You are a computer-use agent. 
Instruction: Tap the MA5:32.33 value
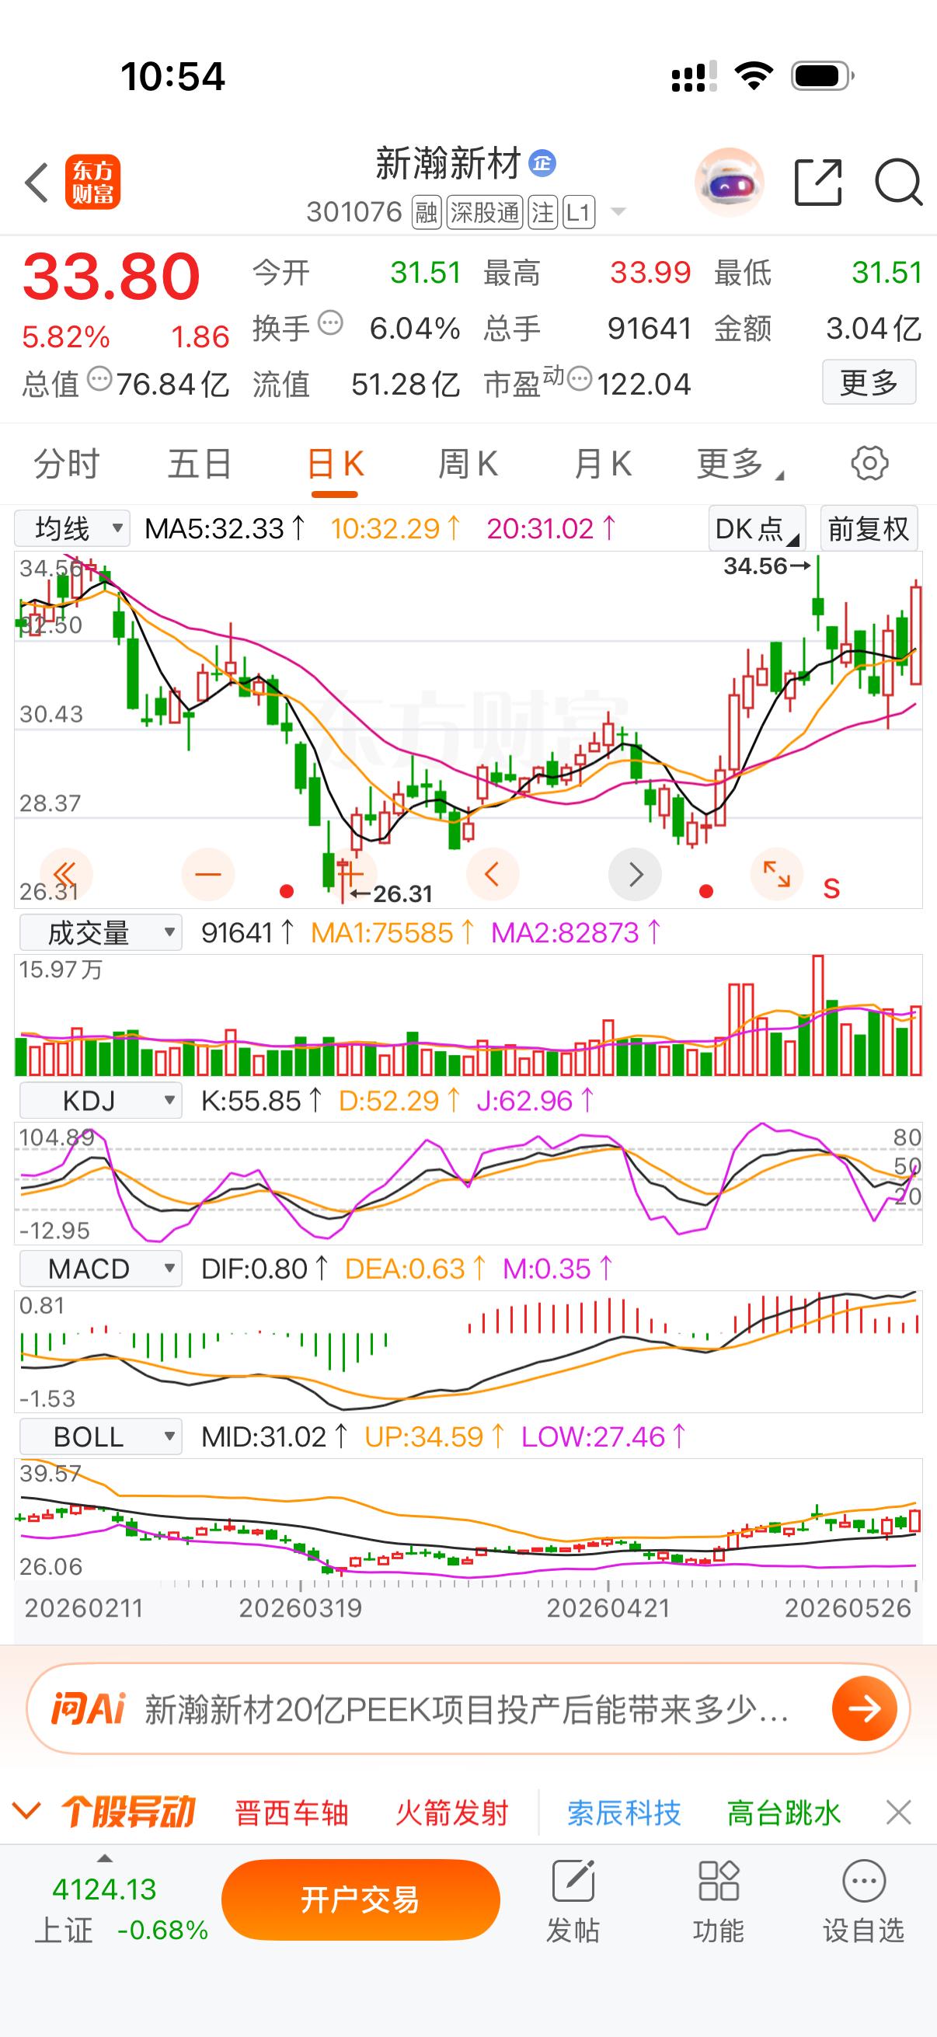tap(225, 528)
